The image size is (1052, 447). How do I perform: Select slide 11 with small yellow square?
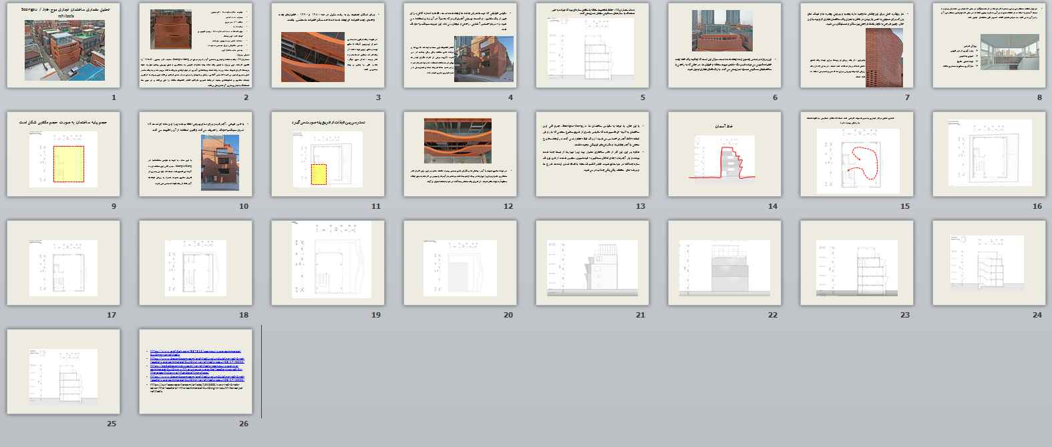328,154
